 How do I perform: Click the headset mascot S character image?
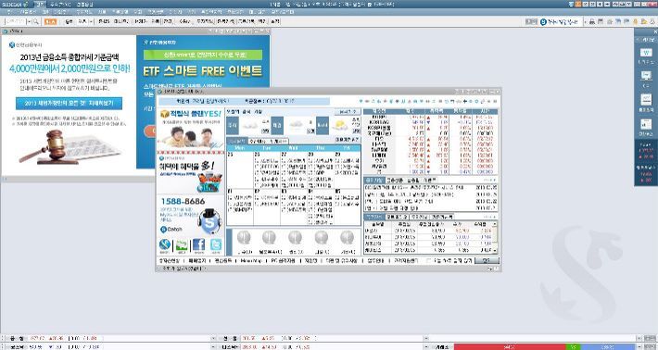pyautogui.click(x=209, y=221)
